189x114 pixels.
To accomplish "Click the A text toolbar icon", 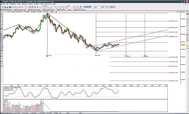I will tap(40, 7).
